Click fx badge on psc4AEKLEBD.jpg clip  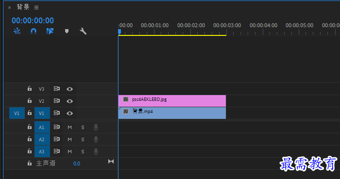(x=126, y=99)
